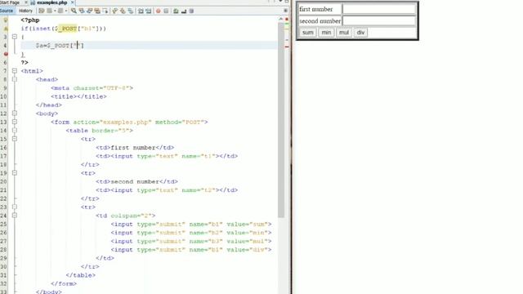Image resolution: width=523 pixels, height=294 pixels.
Task: Click 'second number' label in browser table
Action: 320,21
